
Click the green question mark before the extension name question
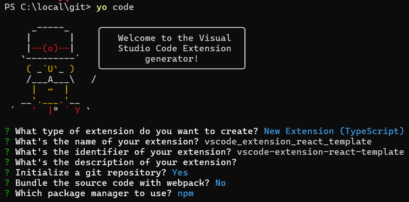click(7, 142)
